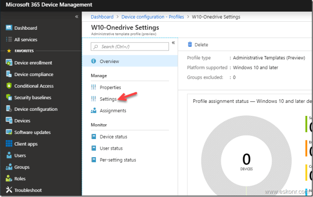Go to Dashboard breadcrumb link
Screen dimensions: 313x197
[x=102, y=17]
